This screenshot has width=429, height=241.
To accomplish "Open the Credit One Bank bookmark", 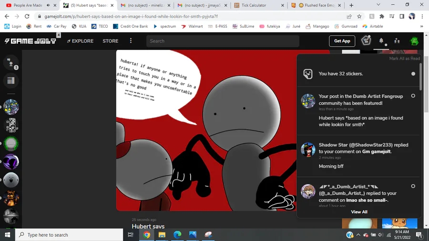I will (x=131, y=26).
